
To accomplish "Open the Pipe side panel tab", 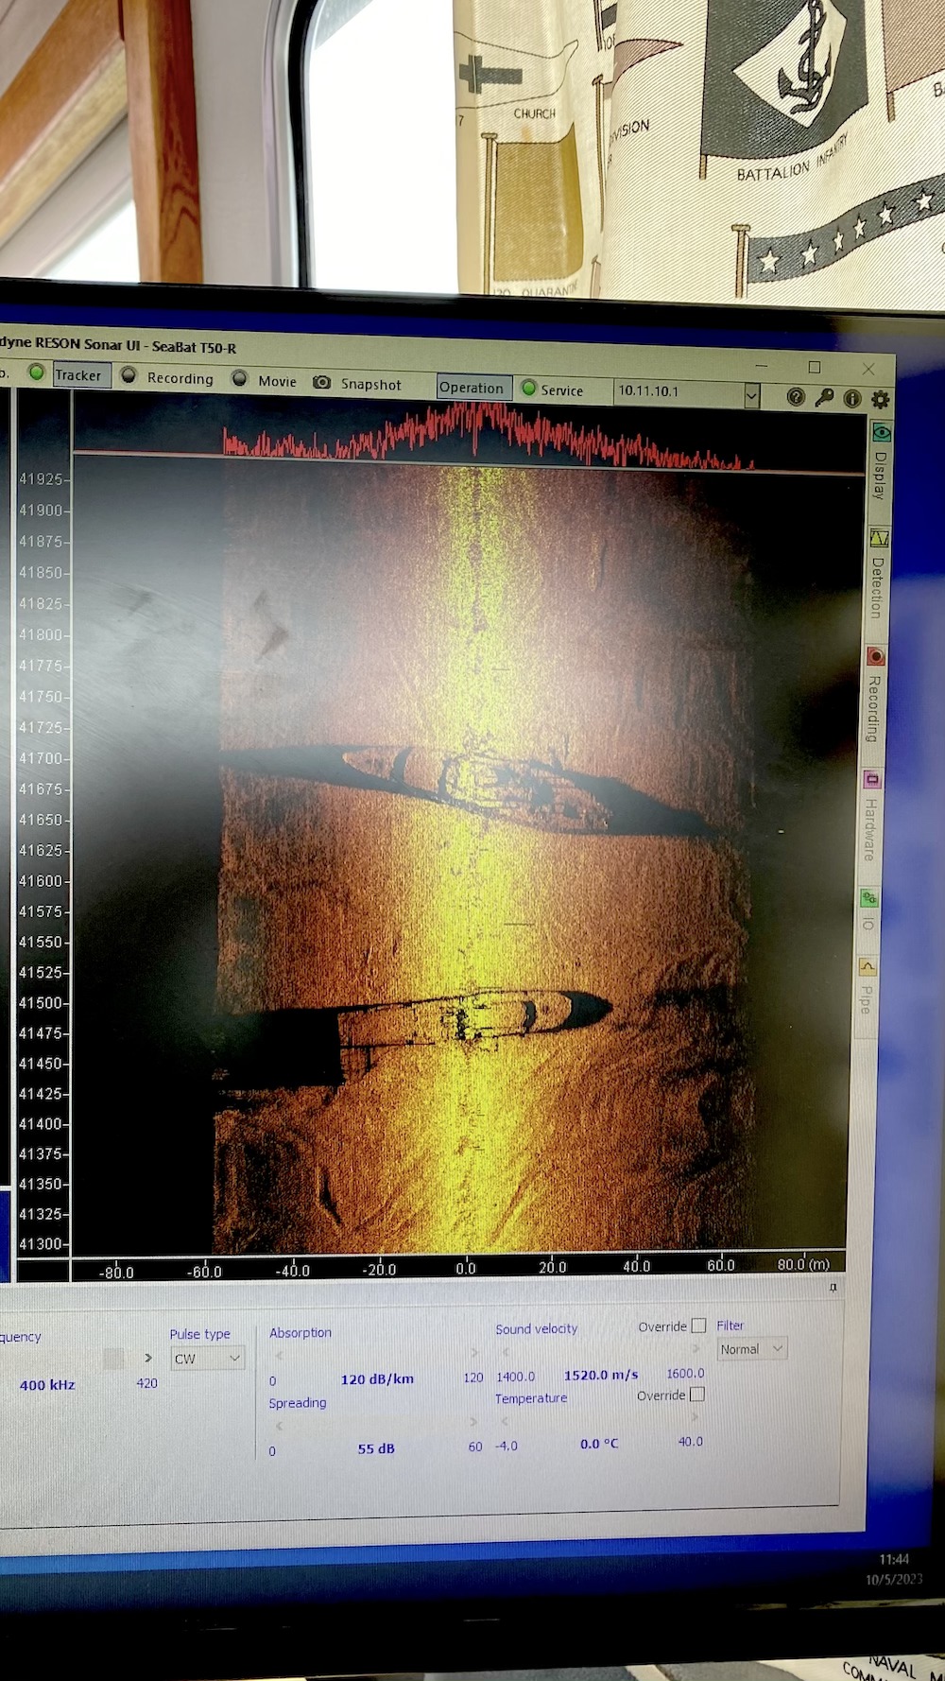I will pos(866,987).
